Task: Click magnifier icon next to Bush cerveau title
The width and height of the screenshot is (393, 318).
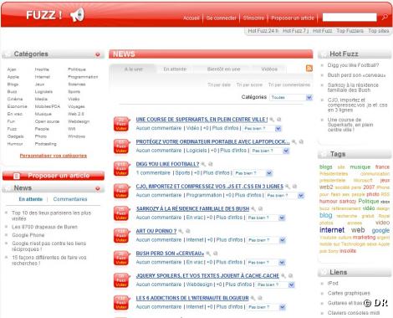Action: (208, 254)
